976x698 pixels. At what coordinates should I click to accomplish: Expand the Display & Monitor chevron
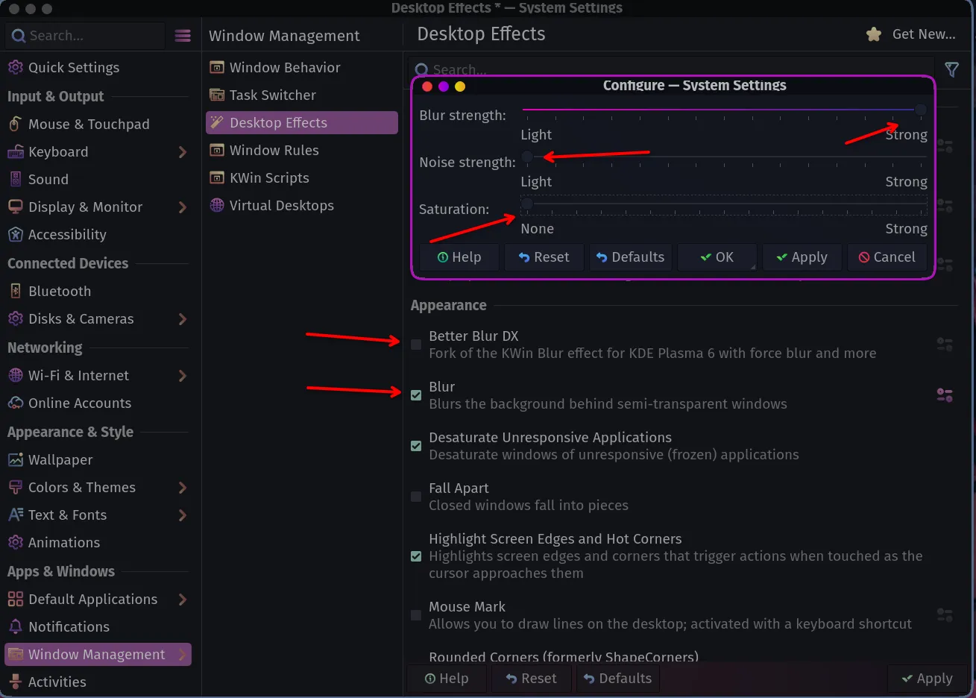[x=183, y=207]
